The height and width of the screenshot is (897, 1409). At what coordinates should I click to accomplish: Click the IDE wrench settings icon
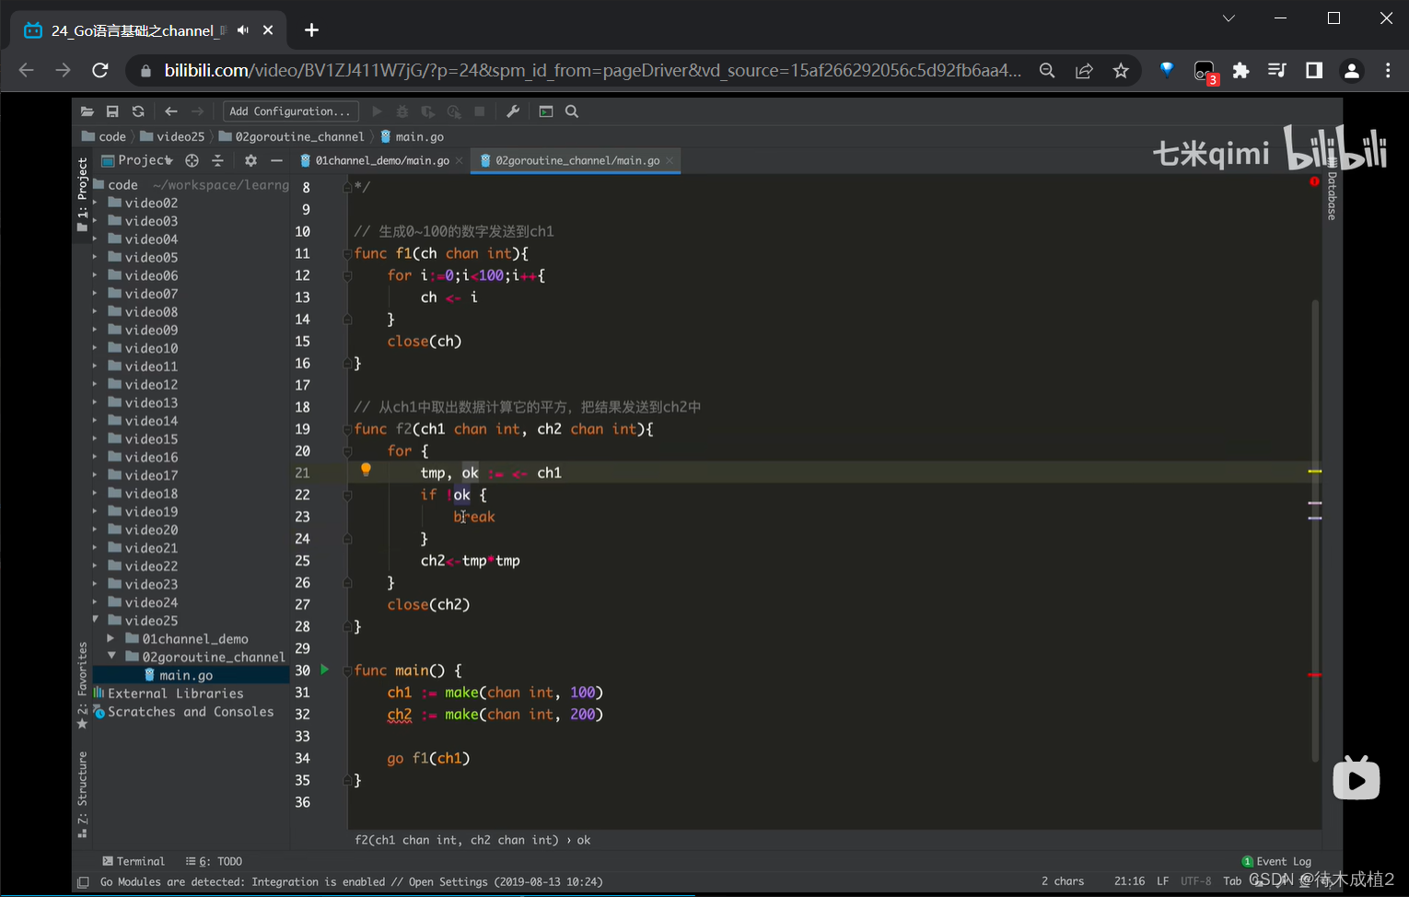point(513,111)
